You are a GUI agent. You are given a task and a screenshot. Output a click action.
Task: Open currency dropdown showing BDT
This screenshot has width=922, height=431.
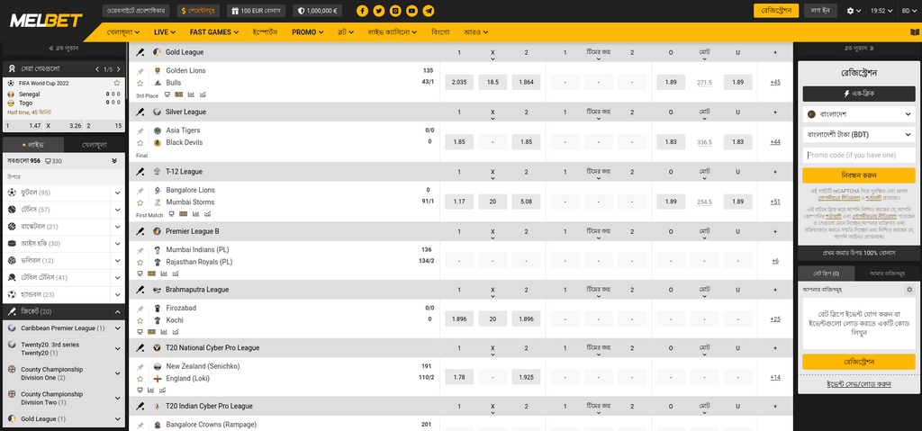pyautogui.click(x=859, y=135)
